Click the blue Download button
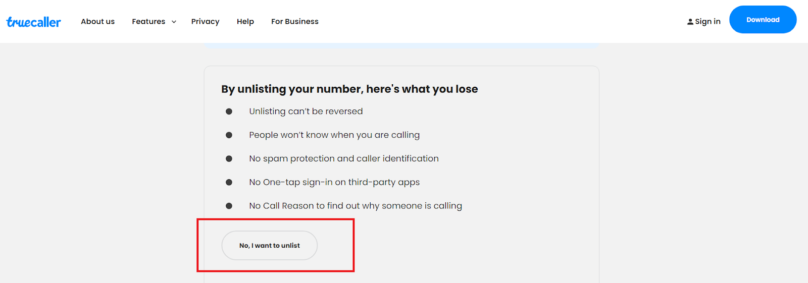 click(763, 20)
